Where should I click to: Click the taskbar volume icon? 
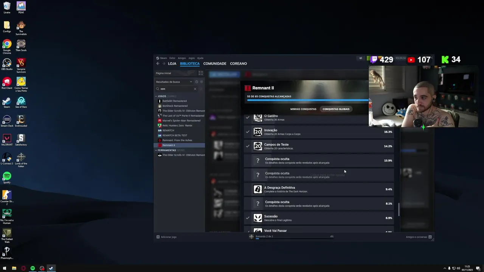(x=458, y=268)
